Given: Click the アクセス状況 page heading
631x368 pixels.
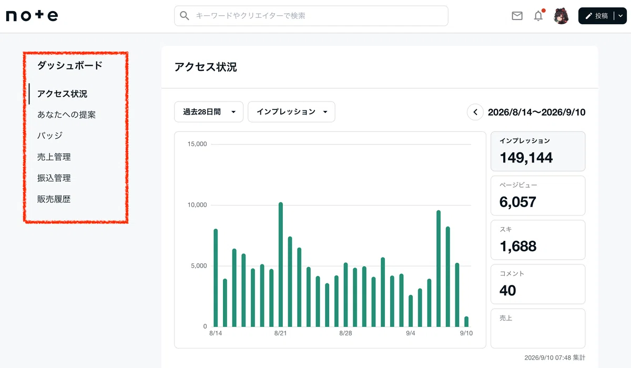Looking at the screenshot, I should (206, 67).
